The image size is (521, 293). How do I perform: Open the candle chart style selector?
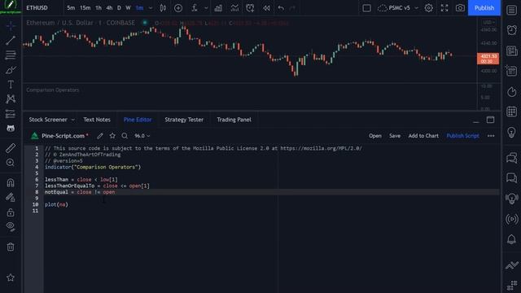163,8
